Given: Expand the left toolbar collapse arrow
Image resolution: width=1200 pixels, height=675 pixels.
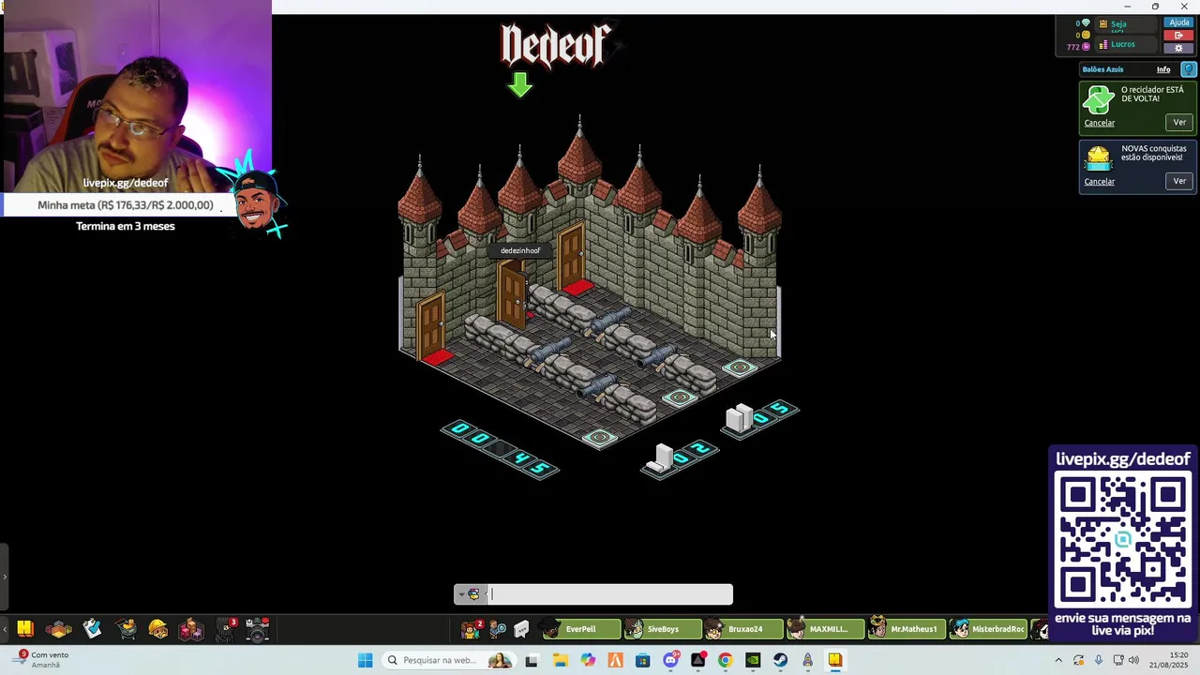Looking at the screenshot, I should click(4, 577).
